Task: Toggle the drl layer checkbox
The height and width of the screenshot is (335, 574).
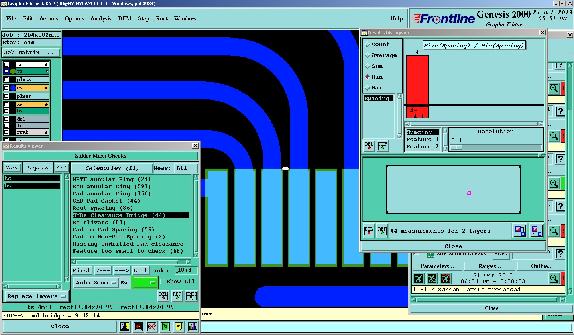Action: coord(6,119)
